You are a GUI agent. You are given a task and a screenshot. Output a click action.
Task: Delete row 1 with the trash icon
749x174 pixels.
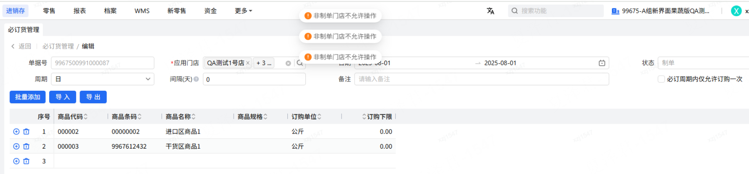coord(26,132)
